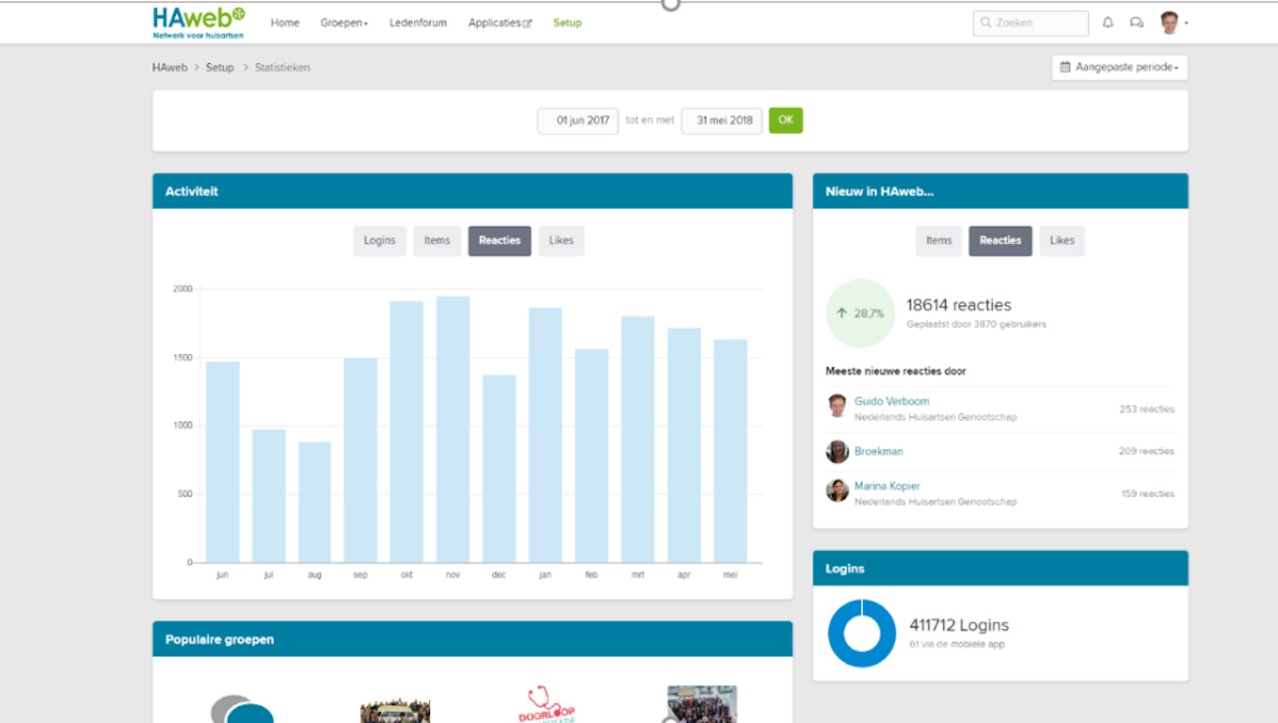Click the '411712 Logins' total text
This screenshot has height=723, width=1278.
click(x=958, y=625)
